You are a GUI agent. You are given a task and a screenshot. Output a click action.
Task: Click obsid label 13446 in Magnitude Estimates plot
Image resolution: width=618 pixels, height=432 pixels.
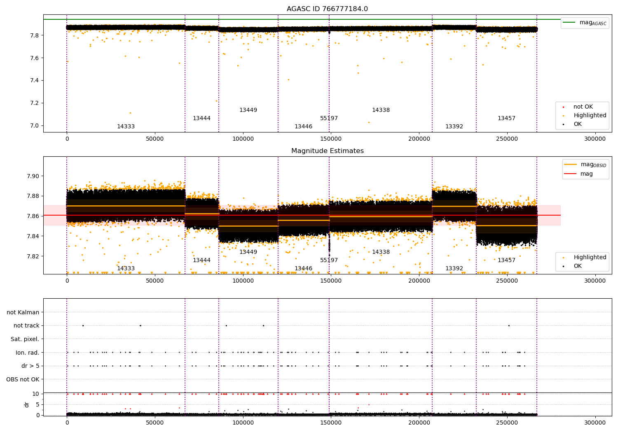pos(303,269)
